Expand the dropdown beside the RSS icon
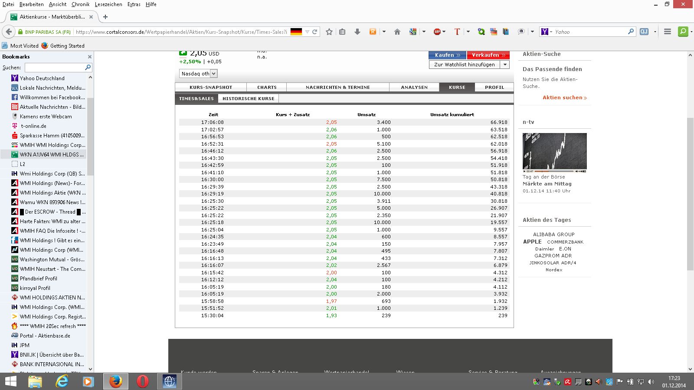 tap(384, 32)
